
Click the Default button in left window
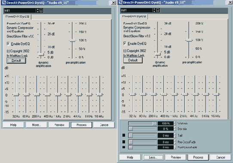[x=16, y=60]
